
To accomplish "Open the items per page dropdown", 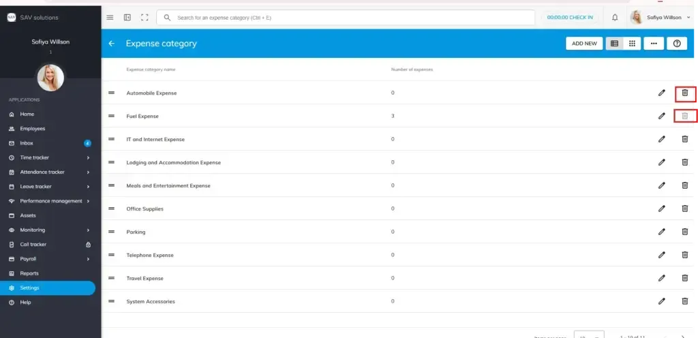I will point(589,336).
